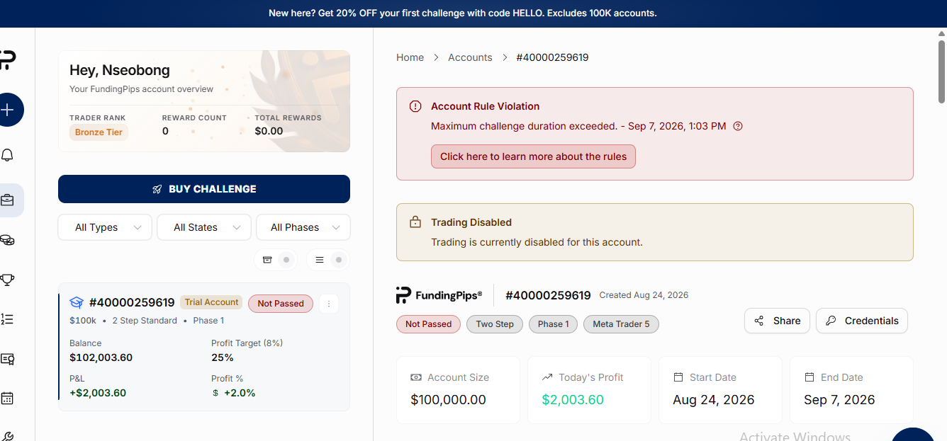The image size is (947, 441).
Task: Click the BUY CHALLENGE button
Action: (204, 189)
